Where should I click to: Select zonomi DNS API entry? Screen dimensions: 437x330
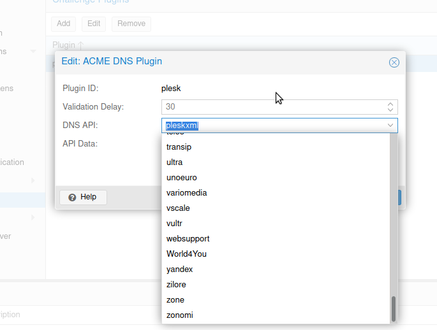tap(179, 315)
